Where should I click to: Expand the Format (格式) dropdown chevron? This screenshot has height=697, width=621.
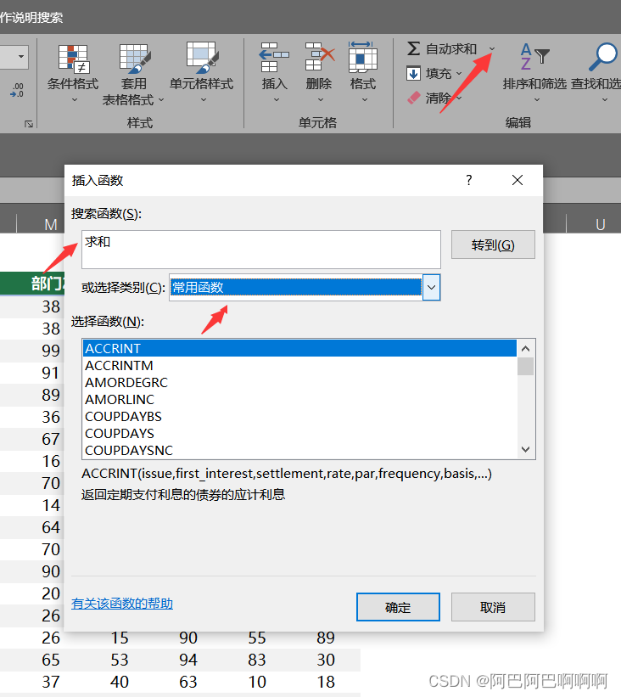364,100
